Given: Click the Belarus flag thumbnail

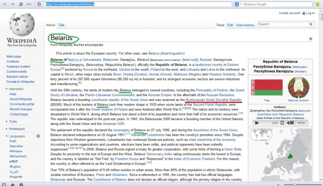Looking at the screenshot, I should pyautogui.click(x=266, y=87).
